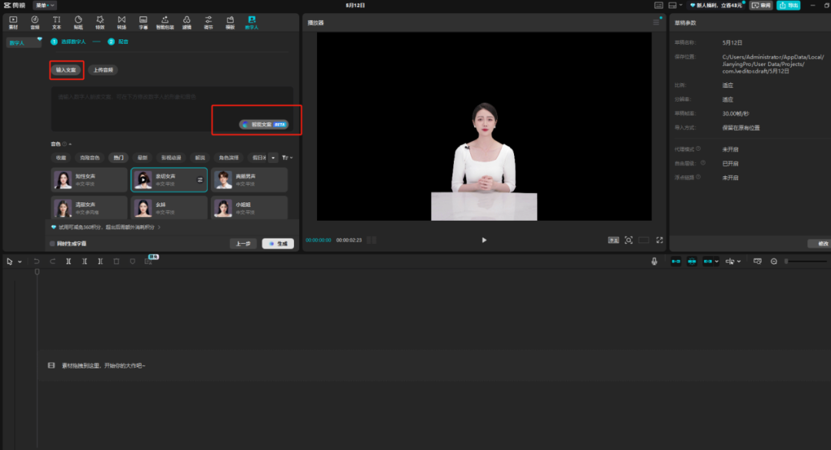Open the 字幕 subtitles tool icon
Viewport: 831px width, 450px height.
click(143, 22)
